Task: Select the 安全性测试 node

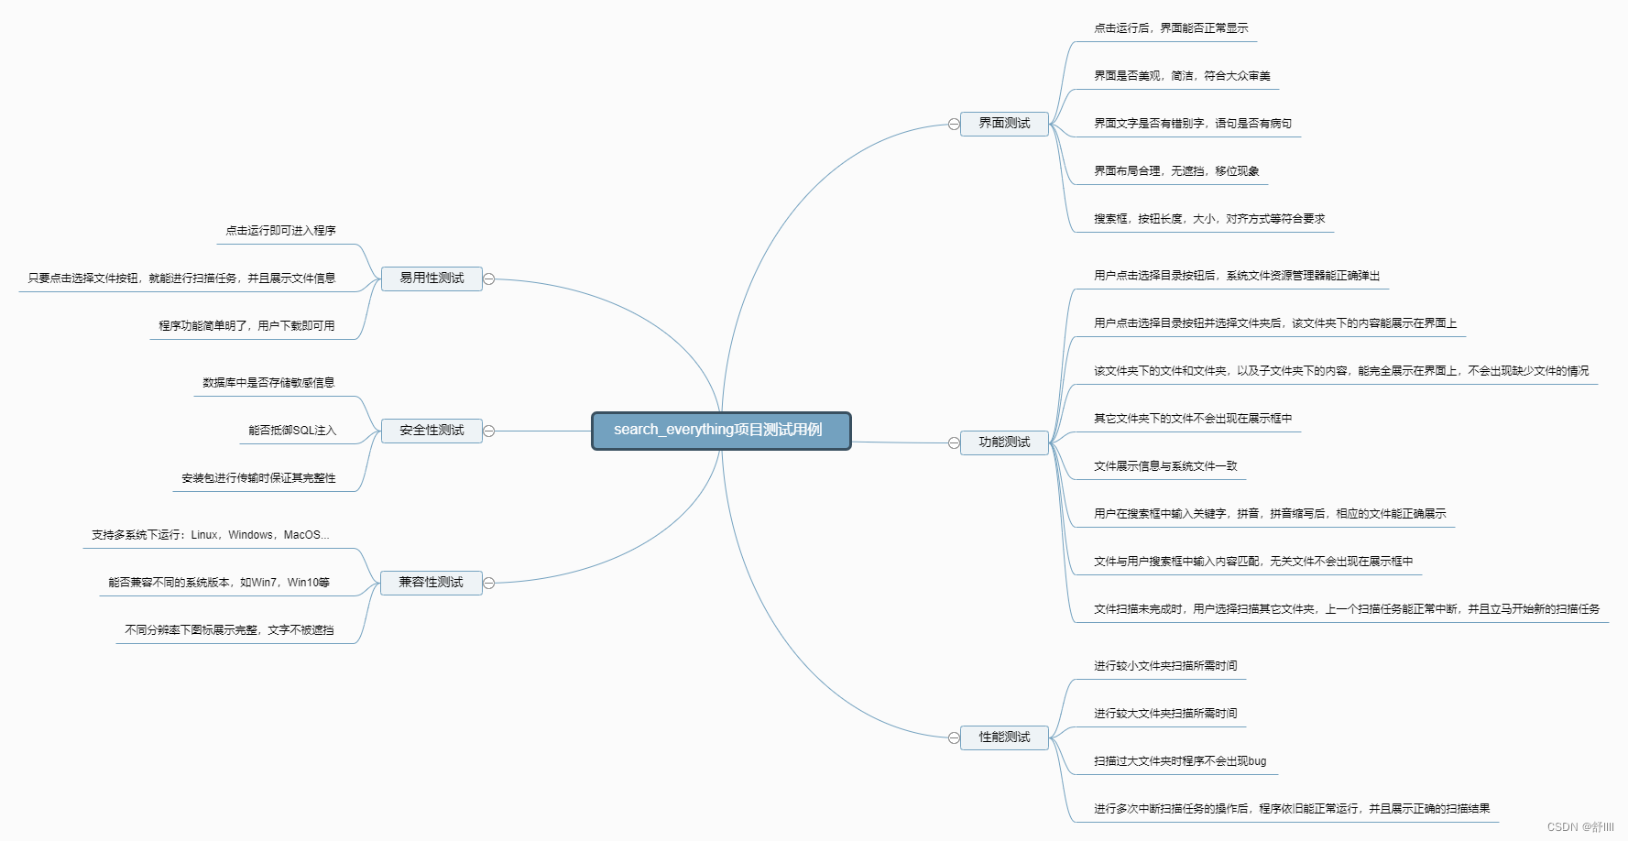Action: coord(432,431)
